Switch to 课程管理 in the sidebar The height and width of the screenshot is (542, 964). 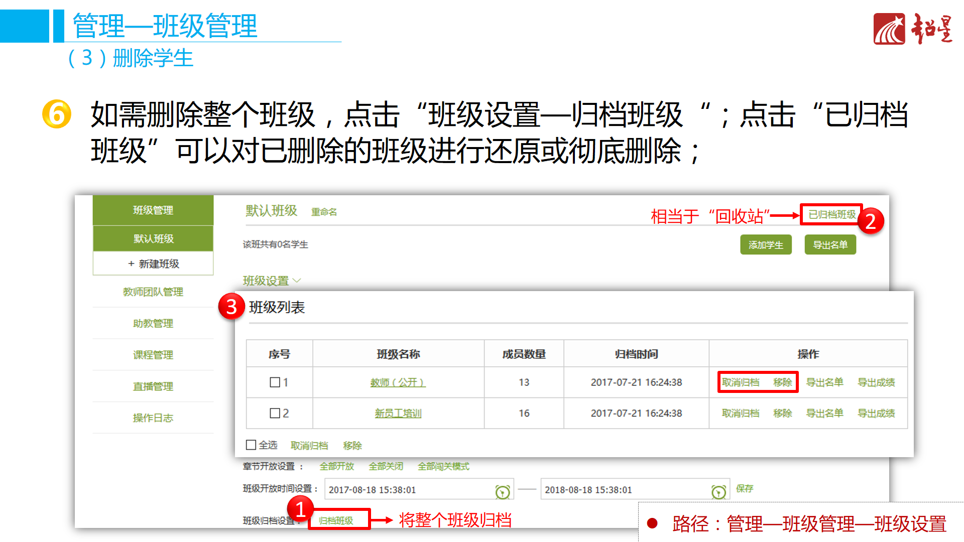153,355
